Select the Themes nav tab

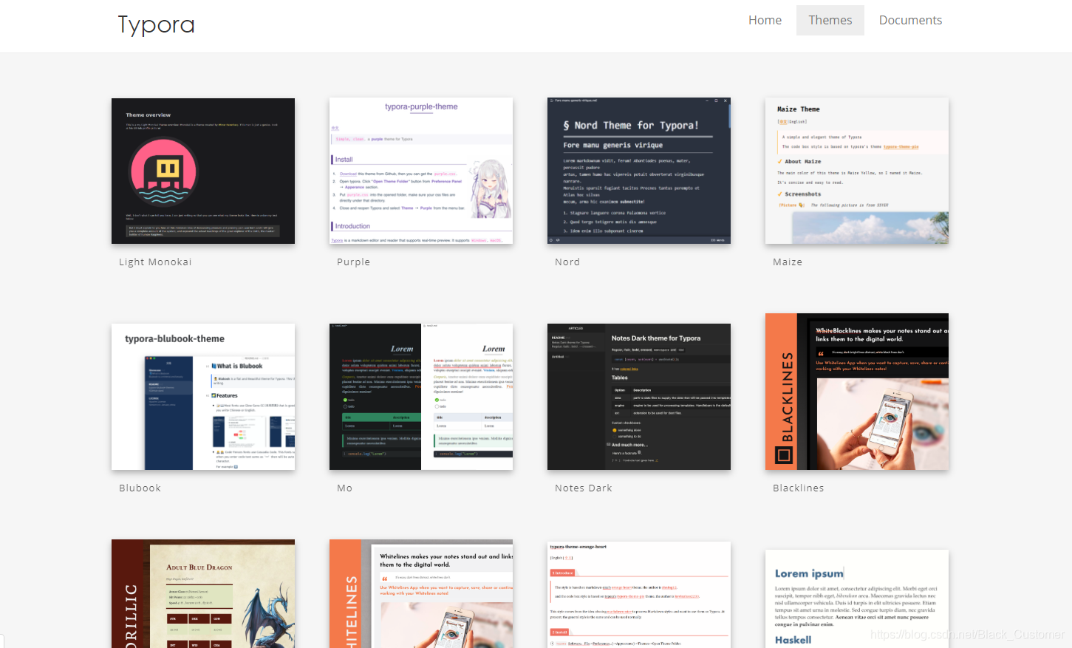[830, 20]
